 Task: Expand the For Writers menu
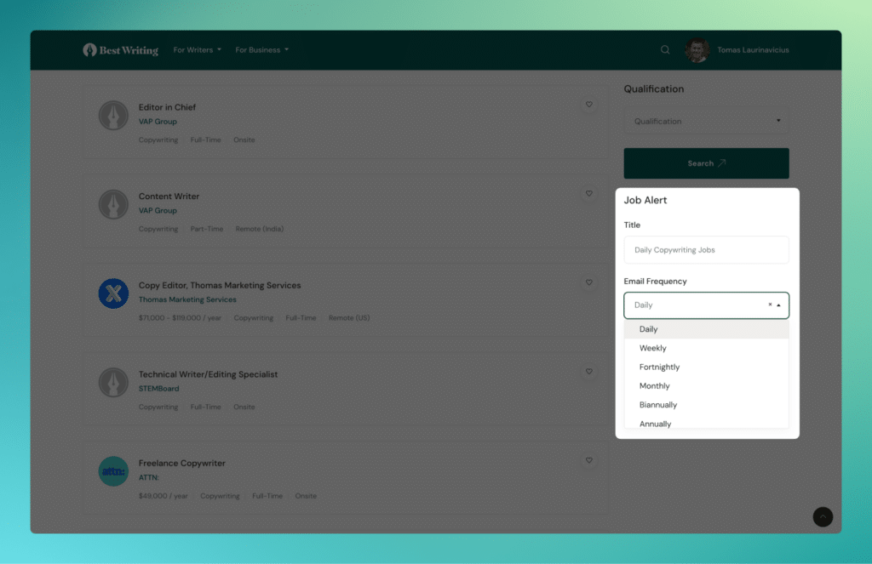(197, 50)
